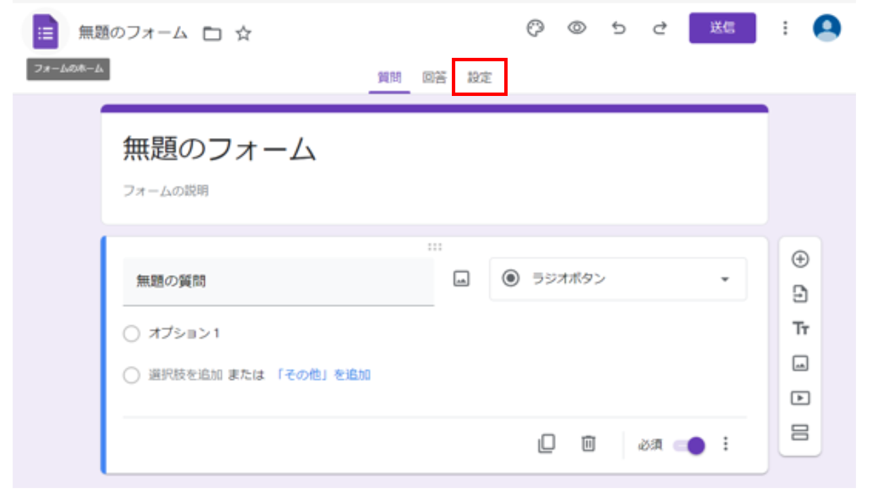This screenshot has width=871, height=490.
Task: Click the redo arrow icon
Action: click(659, 29)
